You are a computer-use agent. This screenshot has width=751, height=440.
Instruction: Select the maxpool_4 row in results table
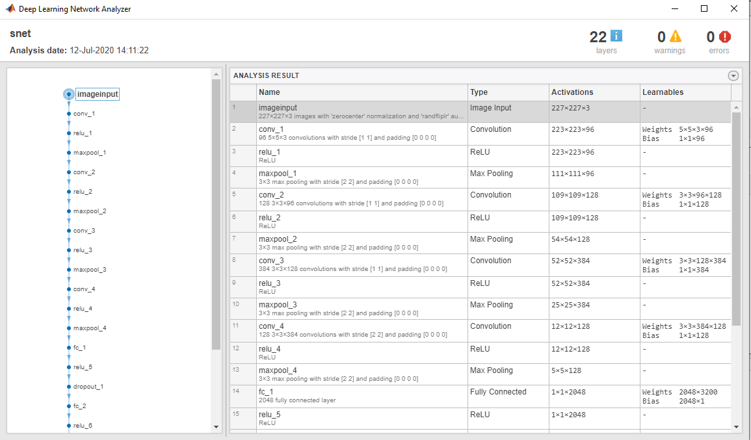click(481, 374)
